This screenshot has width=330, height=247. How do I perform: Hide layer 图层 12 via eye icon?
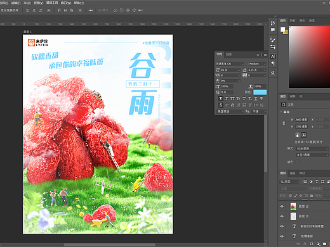pyautogui.click(x=282, y=206)
